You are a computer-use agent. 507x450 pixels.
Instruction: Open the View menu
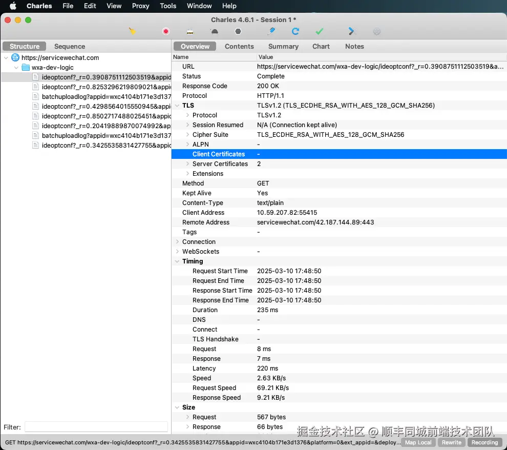(114, 6)
